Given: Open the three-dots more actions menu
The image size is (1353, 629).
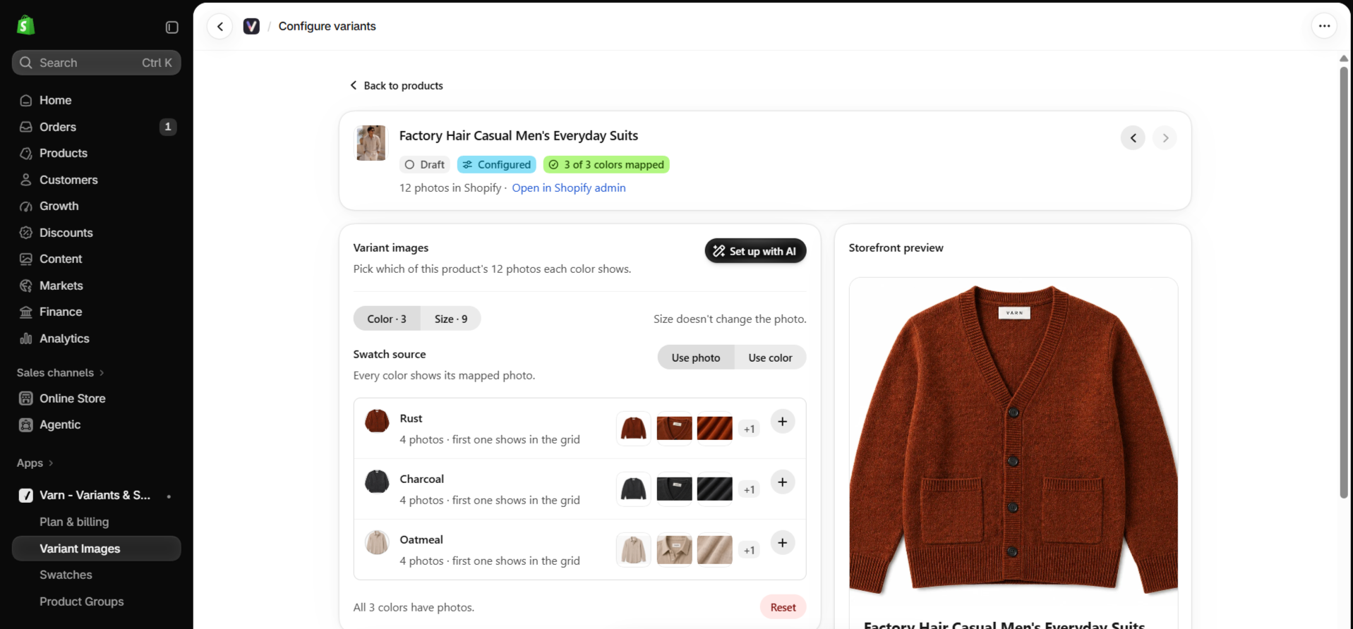Looking at the screenshot, I should [x=1324, y=26].
